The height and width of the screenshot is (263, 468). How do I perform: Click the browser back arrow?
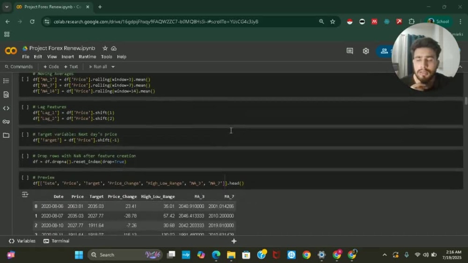[x=7, y=22]
